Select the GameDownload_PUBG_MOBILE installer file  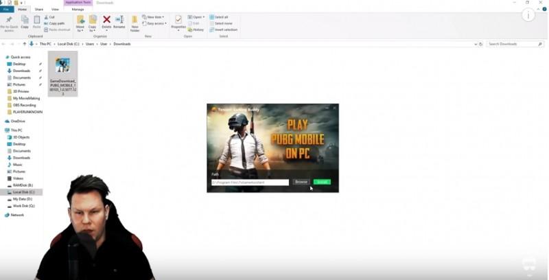pyautogui.click(x=62, y=73)
